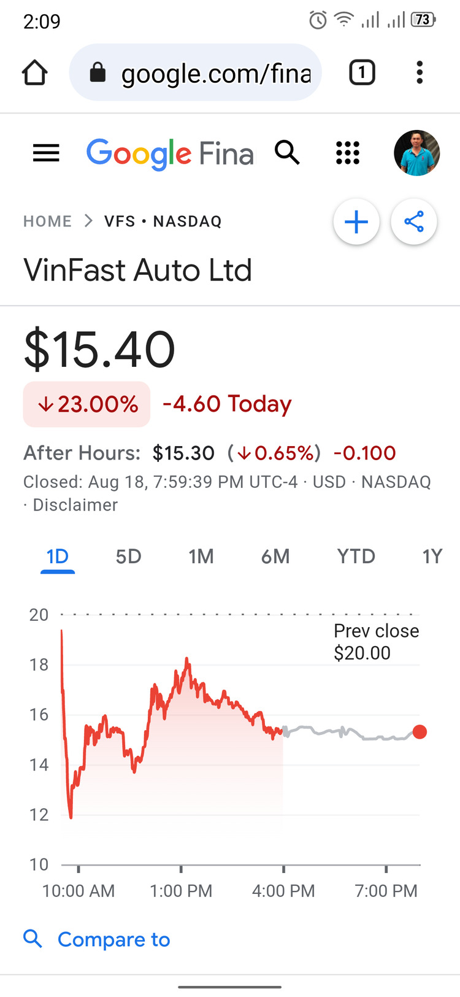Open the Disclaimer link
Viewport: 460px width, 997px height.
coord(75,505)
